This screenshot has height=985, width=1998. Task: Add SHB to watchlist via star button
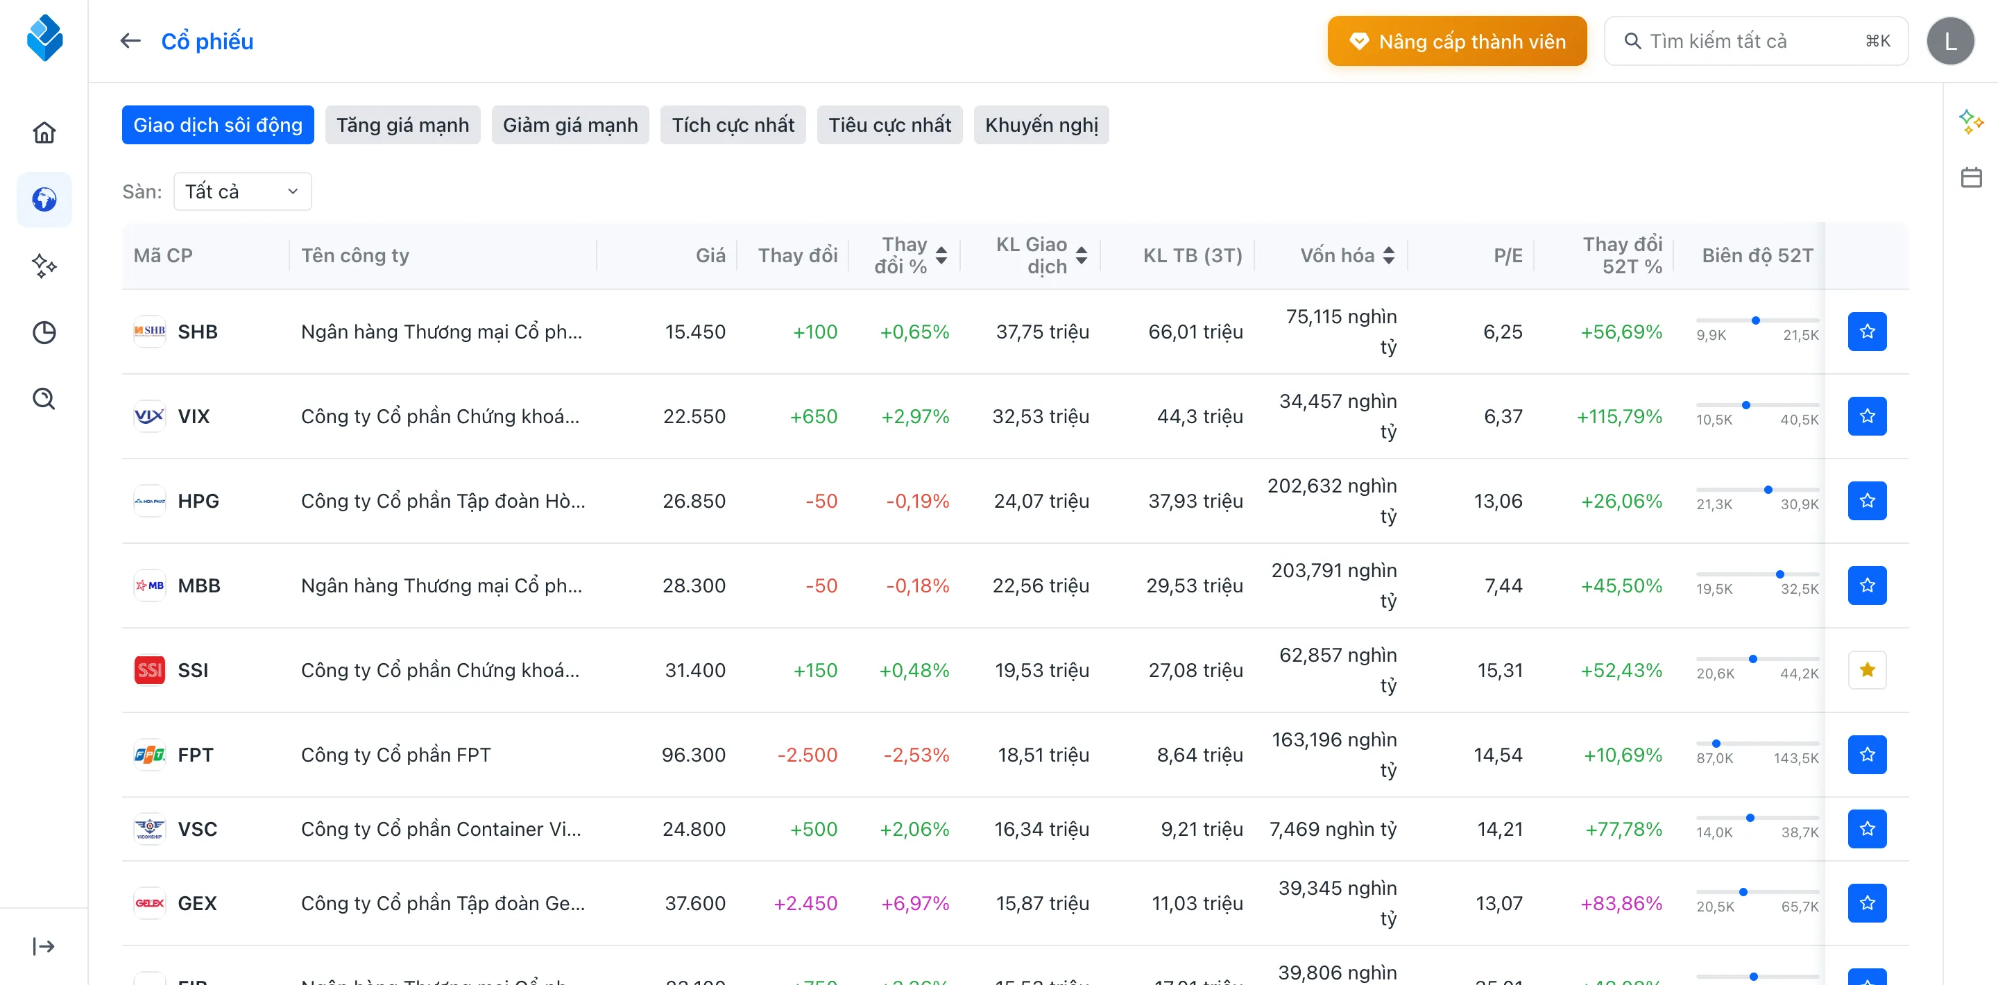click(1868, 331)
